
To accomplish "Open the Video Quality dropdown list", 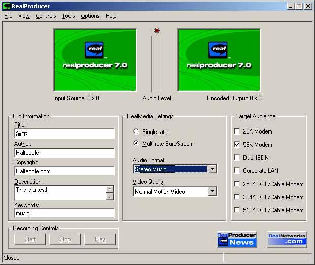I will point(212,192).
